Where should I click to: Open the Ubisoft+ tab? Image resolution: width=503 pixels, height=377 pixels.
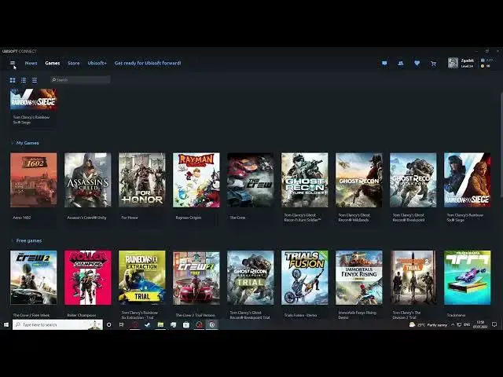[x=97, y=63]
